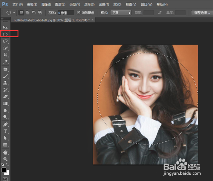Select the Horizontal Type tool
This screenshot has width=213, height=181.
click(x=5, y=131)
